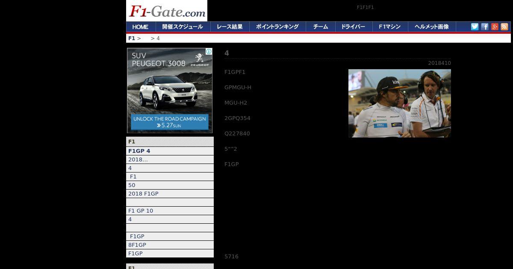Click article text 'Q227840'
The width and height of the screenshot is (513, 269).
(237, 134)
